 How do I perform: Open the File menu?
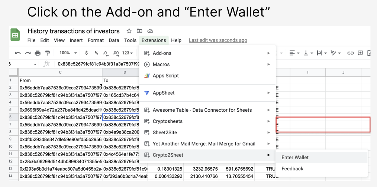(x=31, y=40)
